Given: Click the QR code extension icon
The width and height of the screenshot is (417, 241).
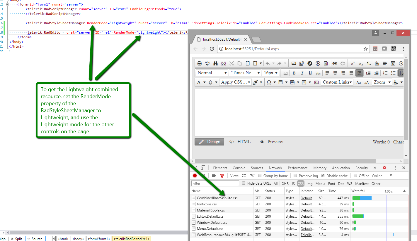Looking at the screenshot, I should pyautogui.click(x=394, y=49).
